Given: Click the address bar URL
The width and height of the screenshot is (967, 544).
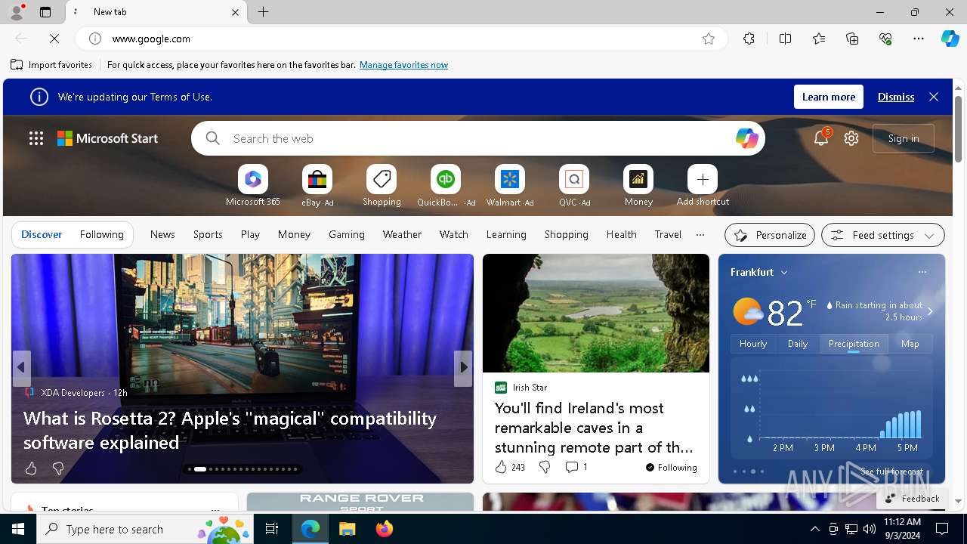Looking at the screenshot, I should pyautogui.click(x=151, y=39).
